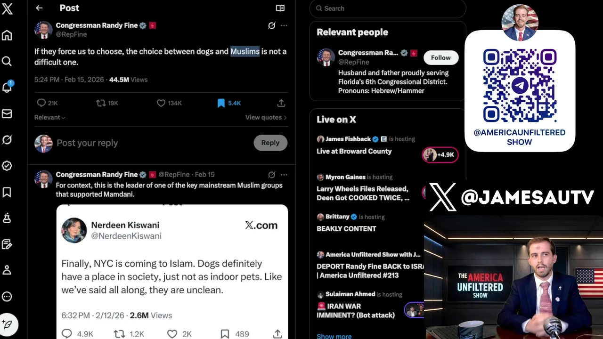Viewport: 603px width, 339px height.
Task: Open the Grok icon in the sidebar
Action: point(7,140)
